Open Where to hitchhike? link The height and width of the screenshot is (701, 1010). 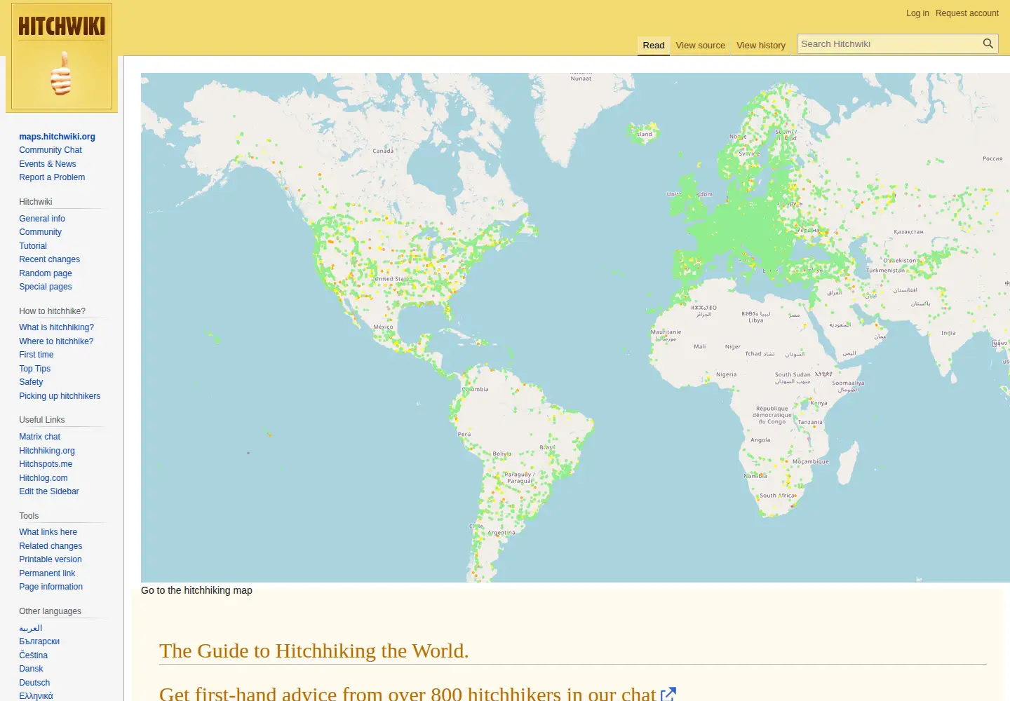coord(56,341)
